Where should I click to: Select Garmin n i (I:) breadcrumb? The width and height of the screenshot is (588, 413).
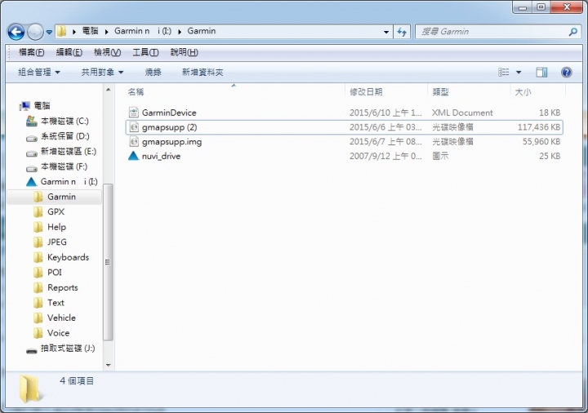[143, 31]
